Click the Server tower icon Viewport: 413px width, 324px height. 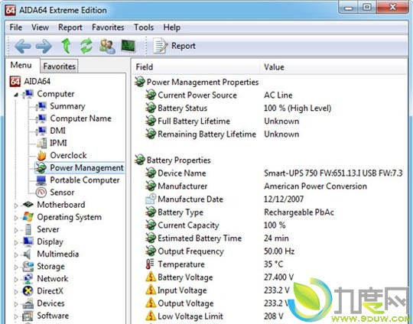(28, 229)
